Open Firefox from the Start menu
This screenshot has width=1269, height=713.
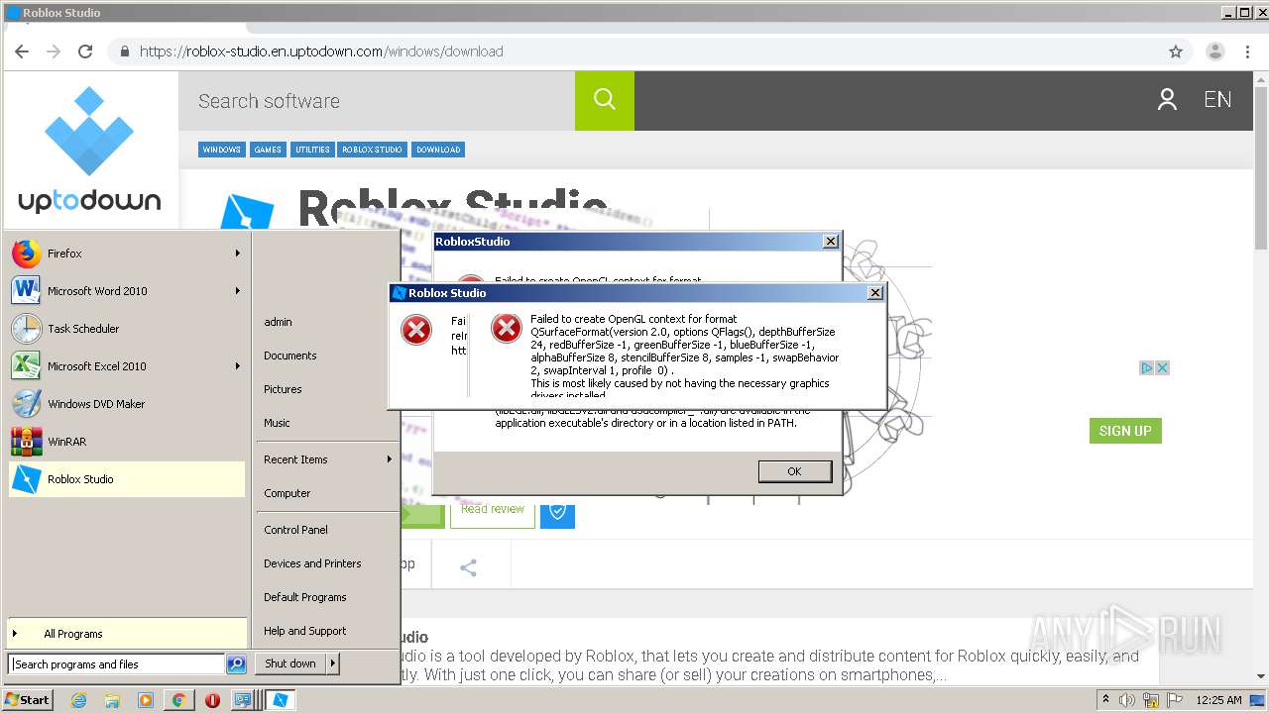126,254
